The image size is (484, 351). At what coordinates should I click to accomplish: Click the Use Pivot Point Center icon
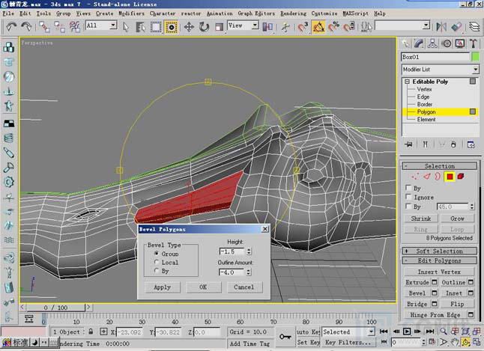[267, 27]
